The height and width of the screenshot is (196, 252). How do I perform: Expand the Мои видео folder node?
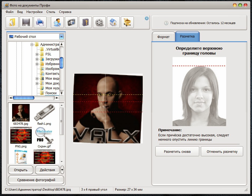[x=37, y=79]
